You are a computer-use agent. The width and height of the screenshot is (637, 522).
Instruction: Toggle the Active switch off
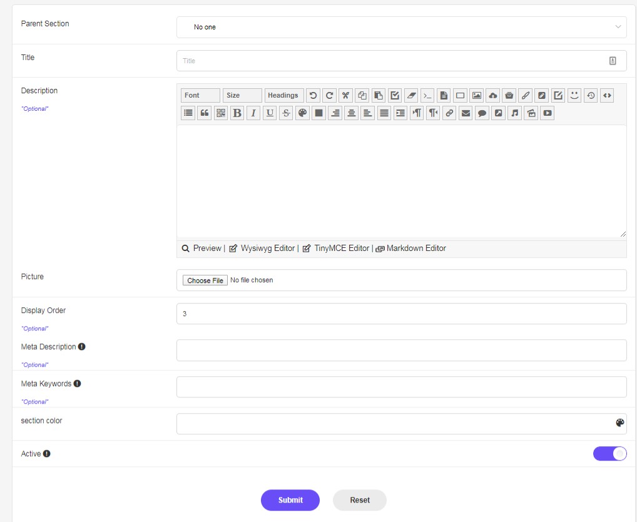tap(609, 453)
